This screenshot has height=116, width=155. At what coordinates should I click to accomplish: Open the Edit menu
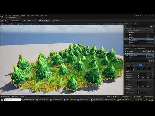tap(10, 15)
